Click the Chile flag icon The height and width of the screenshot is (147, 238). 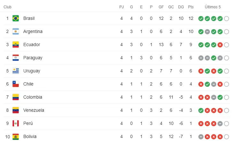pos(16,84)
